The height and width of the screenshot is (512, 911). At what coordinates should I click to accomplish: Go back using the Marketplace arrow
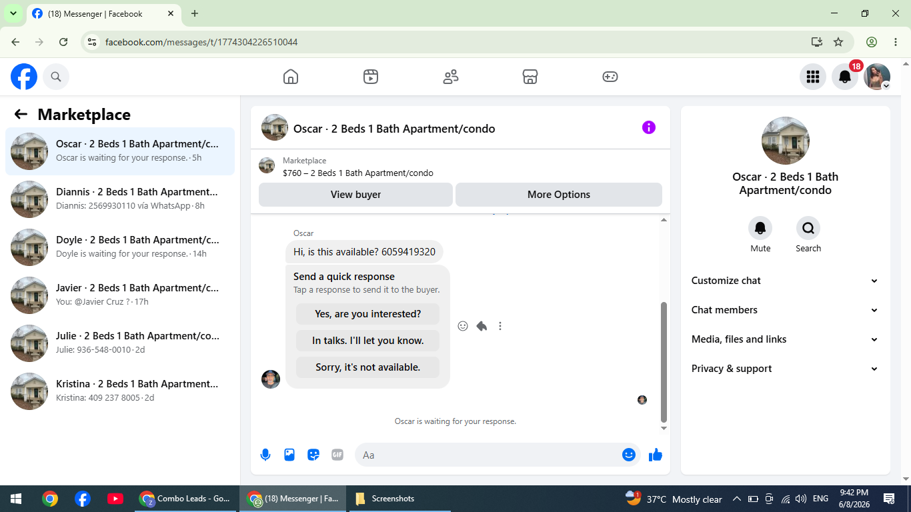coord(21,115)
